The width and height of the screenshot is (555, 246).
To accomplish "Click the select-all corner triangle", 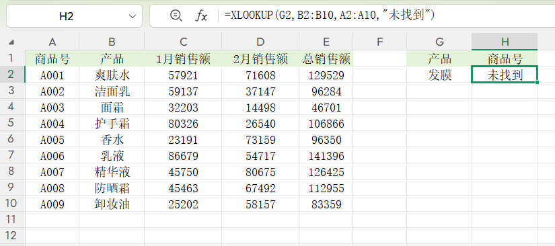I will 11,42.
